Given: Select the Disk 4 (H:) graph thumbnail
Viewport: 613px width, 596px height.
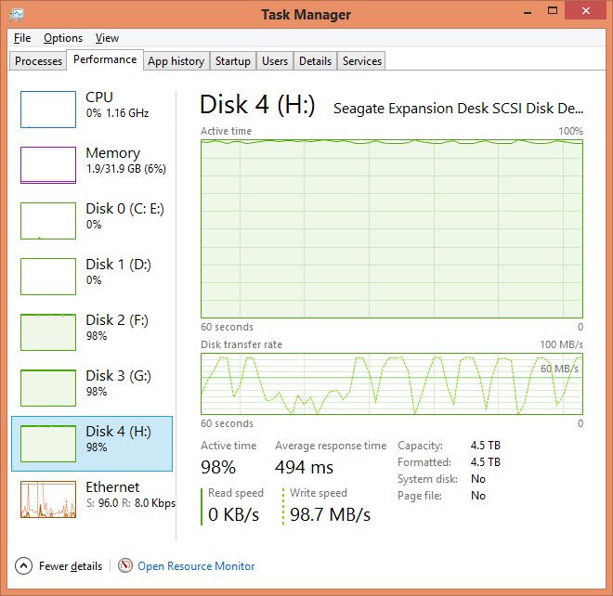Looking at the screenshot, I should [48, 444].
